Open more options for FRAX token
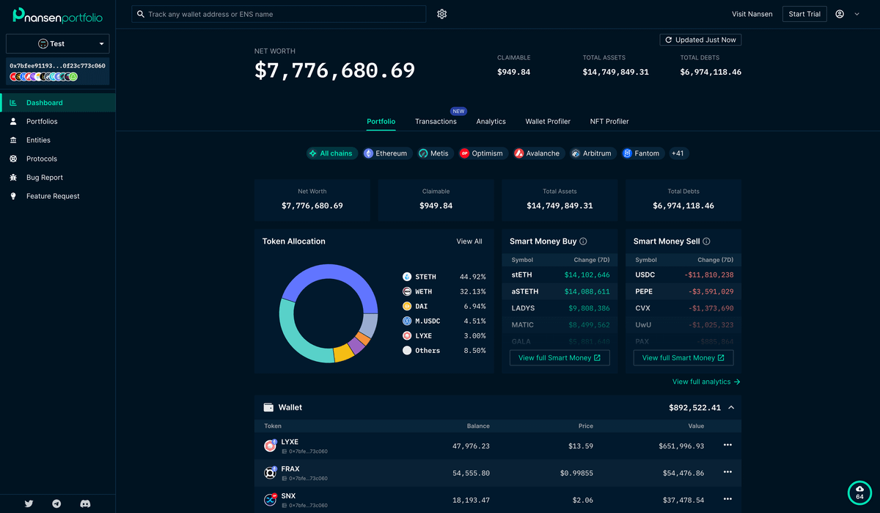This screenshot has height=513, width=880. (x=727, y=473)
